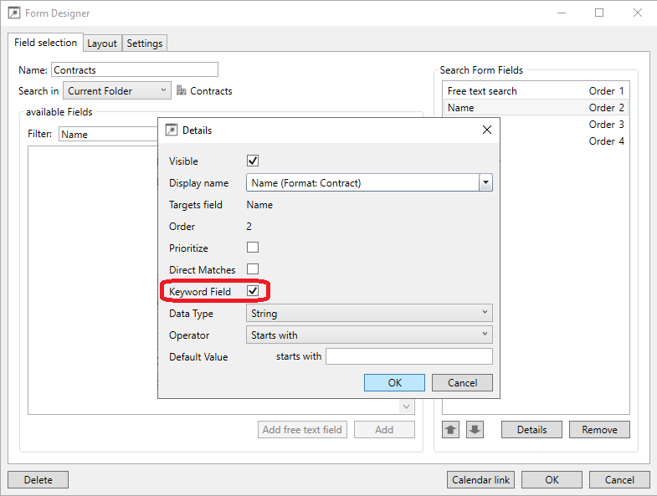Screen dimensions: 657x496
Task: Toggle the Keyword Field checkbox
Action: tap(253, 291)
